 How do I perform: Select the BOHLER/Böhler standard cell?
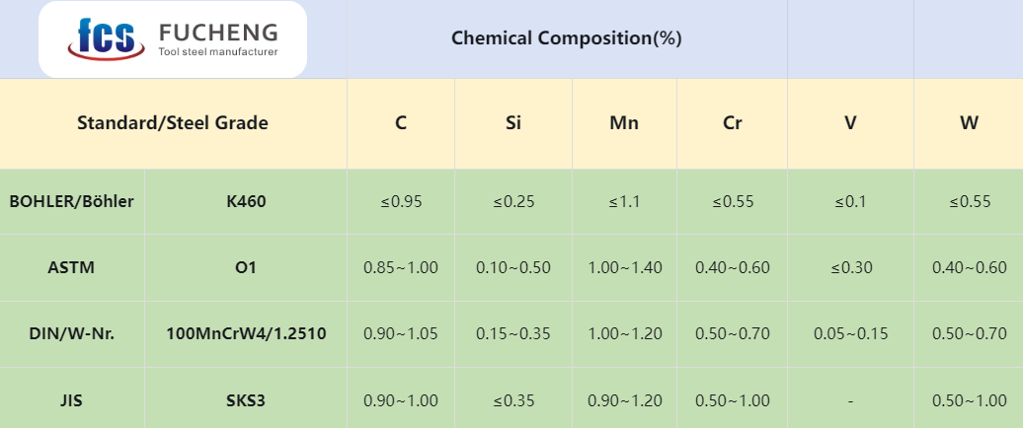(x=71, y=201)
